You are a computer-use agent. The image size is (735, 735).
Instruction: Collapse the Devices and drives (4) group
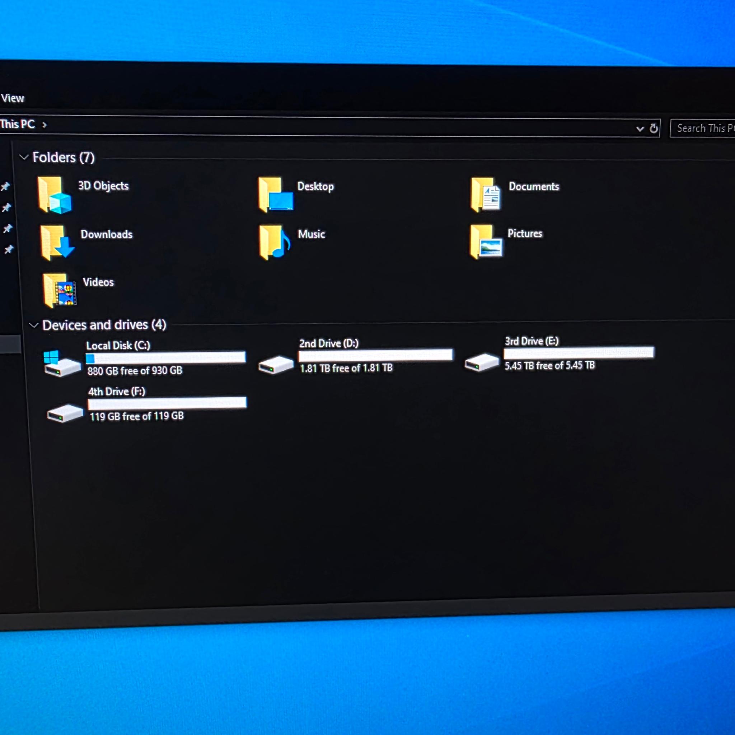pos(34,325)
